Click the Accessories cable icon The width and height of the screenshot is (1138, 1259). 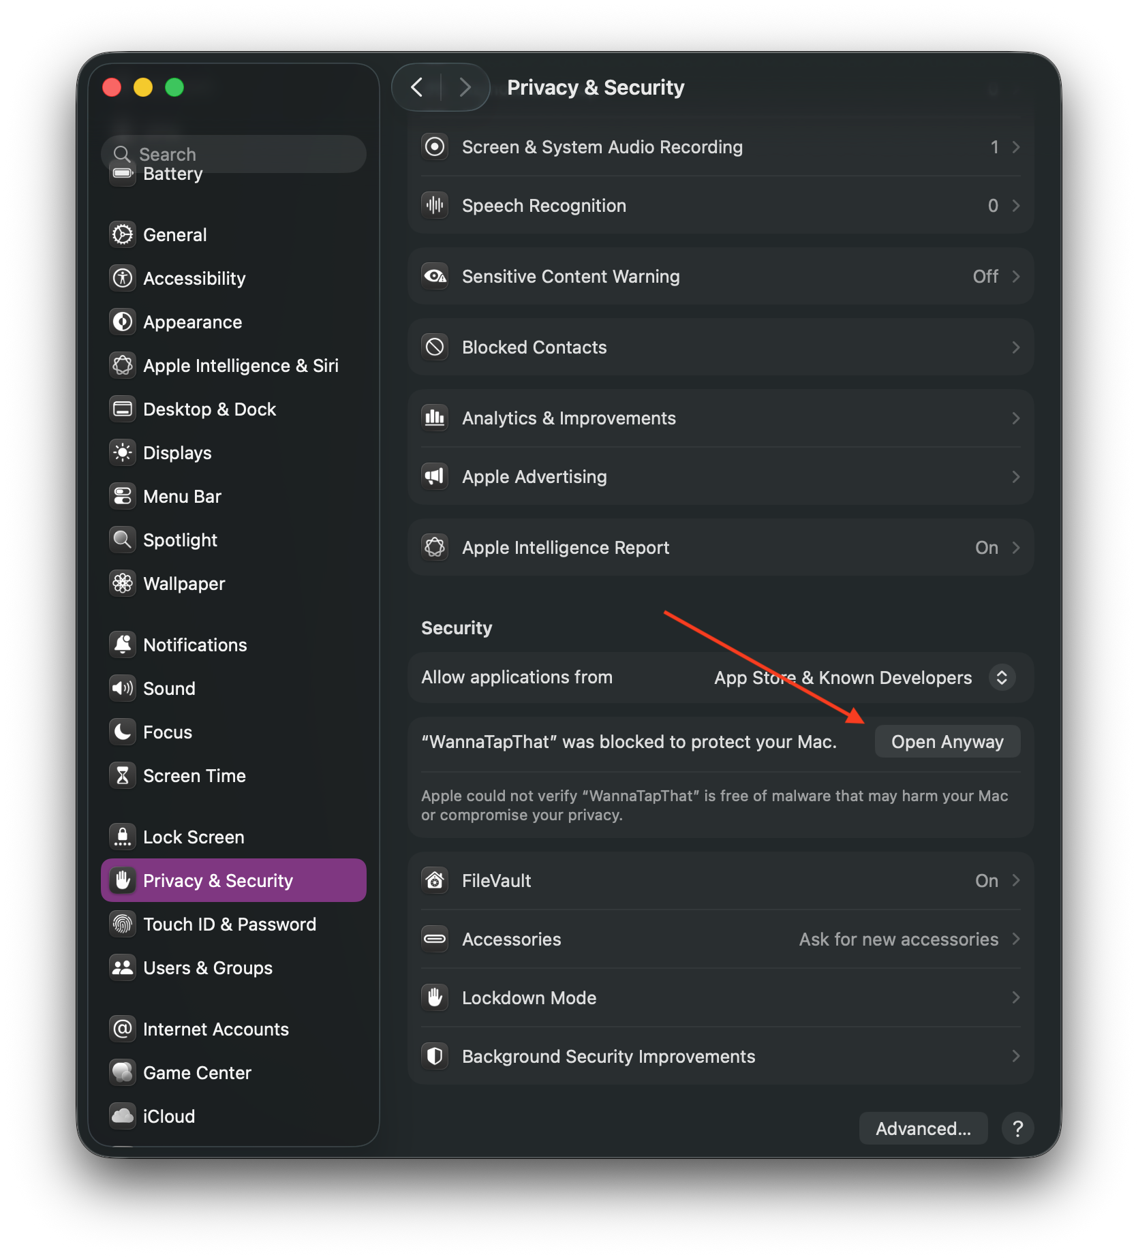[x=435, y=939]
